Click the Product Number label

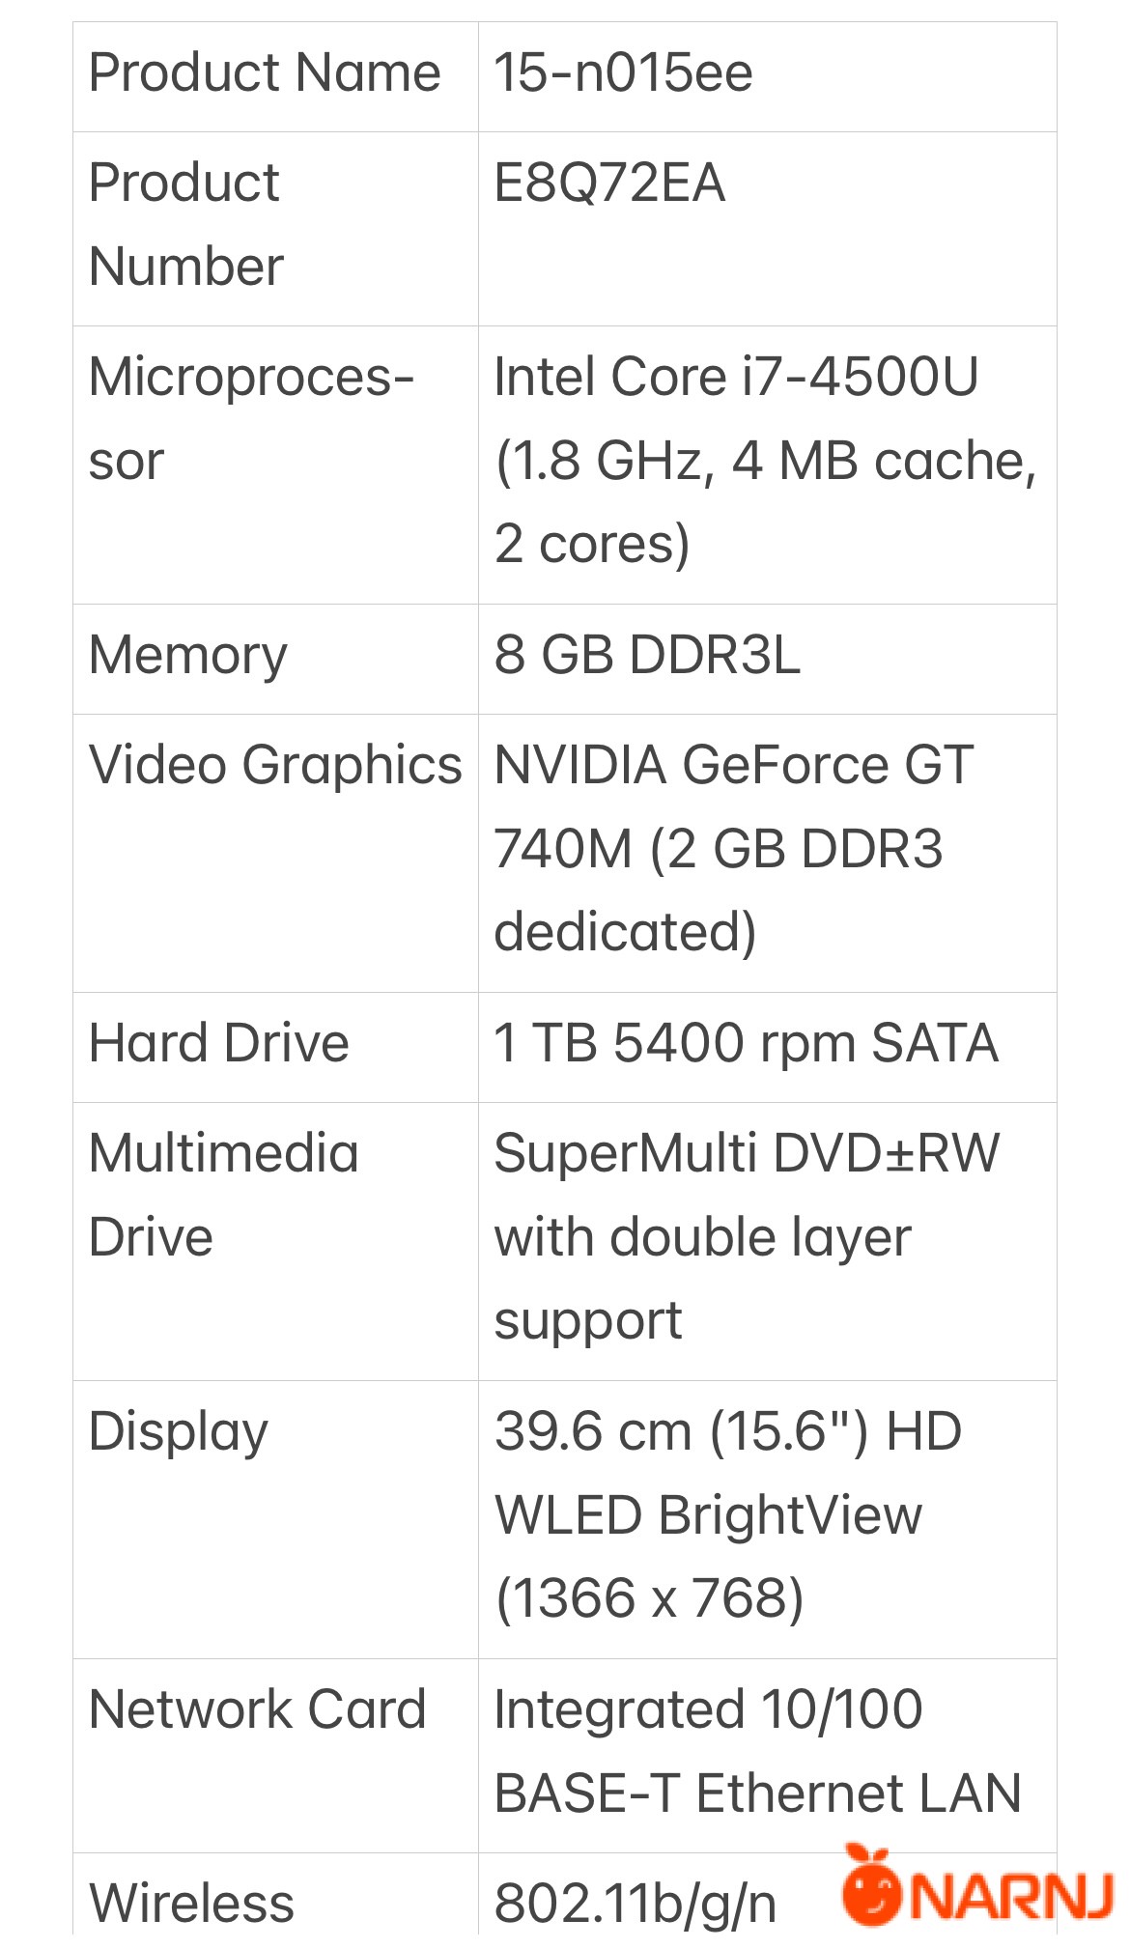click(x=185, y=224)
